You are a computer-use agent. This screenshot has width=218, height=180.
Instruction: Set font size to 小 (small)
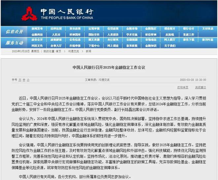28,80
